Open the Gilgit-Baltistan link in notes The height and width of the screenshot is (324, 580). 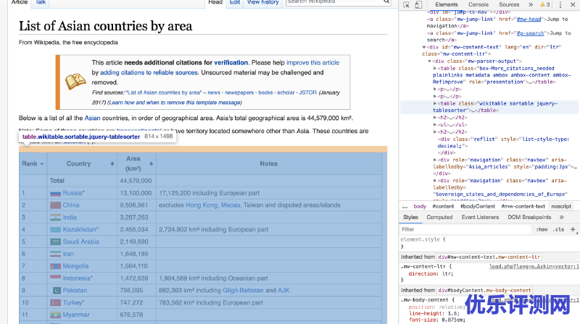(243, 291)
